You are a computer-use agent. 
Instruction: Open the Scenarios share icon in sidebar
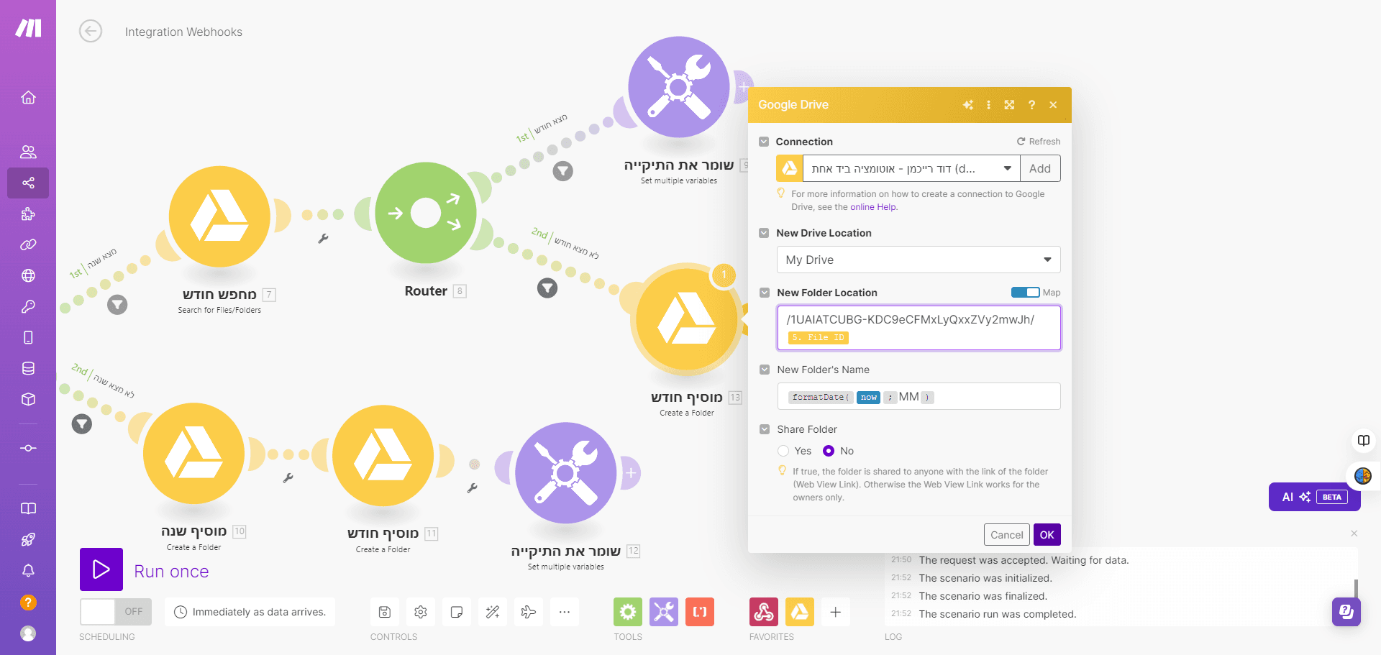(x=28, y=183)
